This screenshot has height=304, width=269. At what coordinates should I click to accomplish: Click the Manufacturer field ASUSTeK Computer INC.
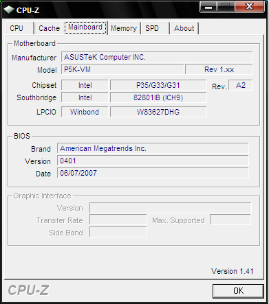coord(157,57)
